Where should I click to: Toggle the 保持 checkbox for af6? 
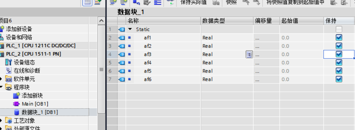(339, 79)
